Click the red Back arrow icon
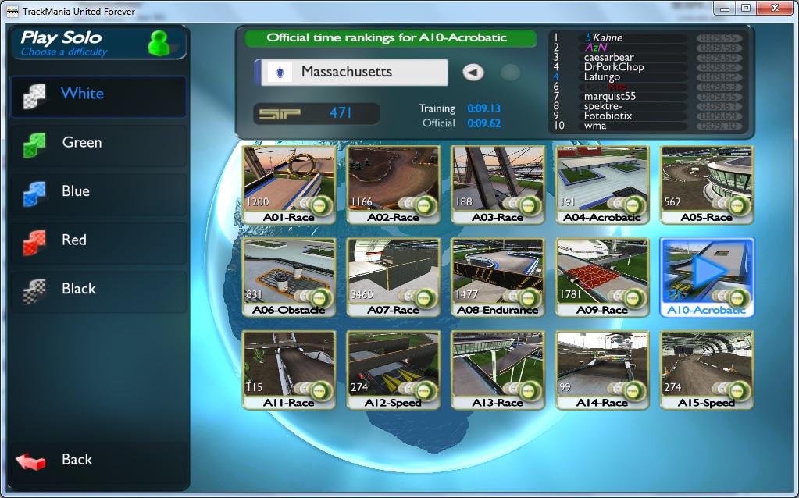Screen dimensions: 799x498 31,461
